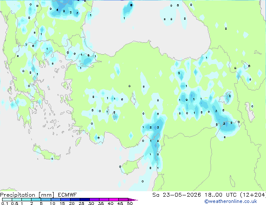266x205 pixels.
Task: Click the 40–45 mm magenta swatch
Action: click(x=114, y=200)
